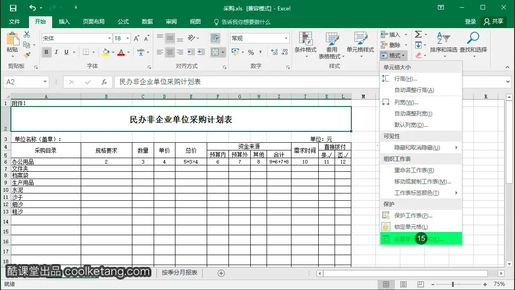Click the Delete (删除) cells button
The image size is (515, 290).
[x=394, y=45]
